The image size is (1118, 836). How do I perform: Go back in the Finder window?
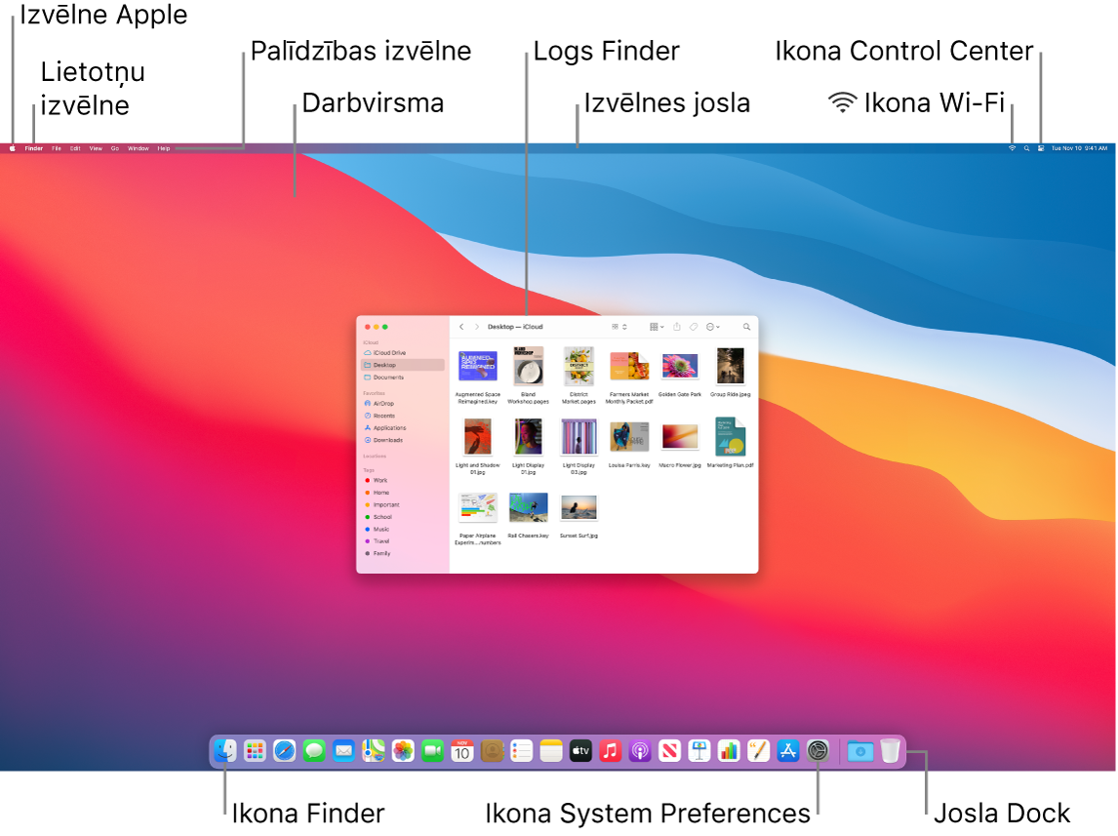coord(461,327)
